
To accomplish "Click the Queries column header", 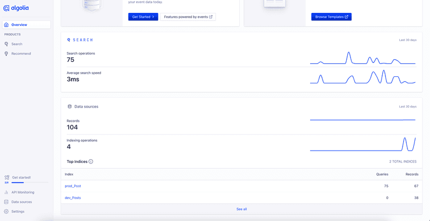I will [x=382, y=174].
